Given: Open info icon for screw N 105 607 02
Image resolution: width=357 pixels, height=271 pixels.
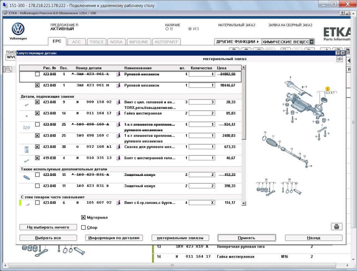Looking at the screenshot, I should tap(118, 203).
